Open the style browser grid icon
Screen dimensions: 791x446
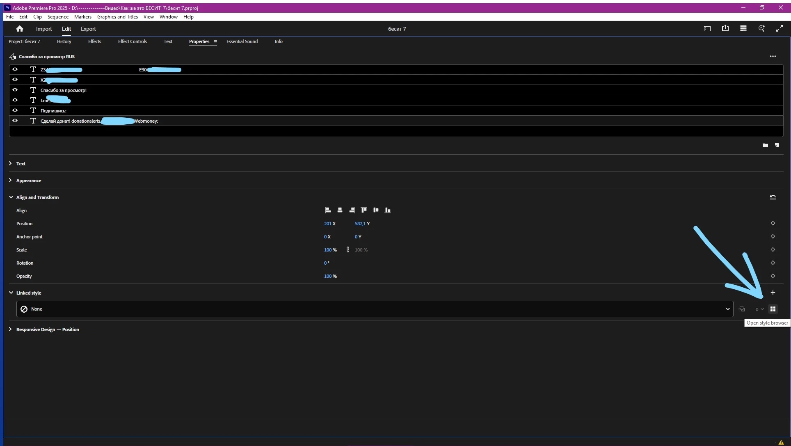point(773,309)
